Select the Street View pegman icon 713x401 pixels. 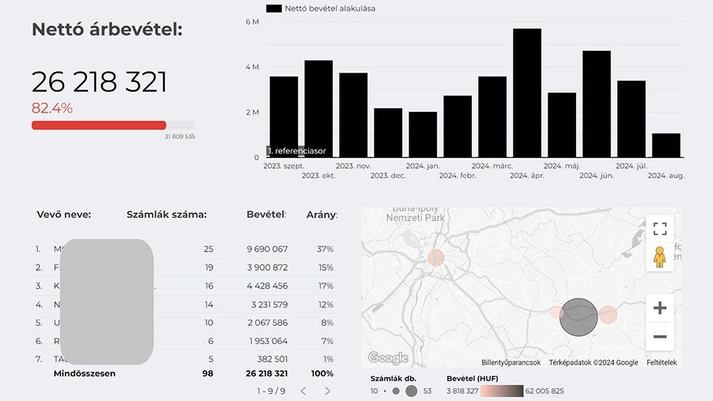click(x=660, y=257)
